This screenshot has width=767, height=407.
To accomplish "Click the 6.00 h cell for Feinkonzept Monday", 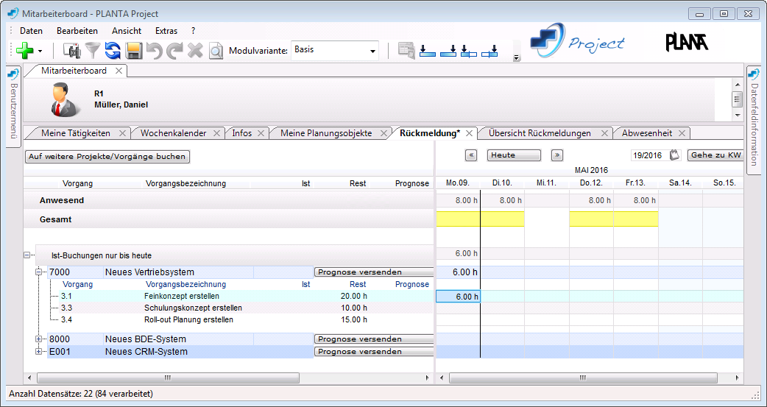I will click(458, 297).
